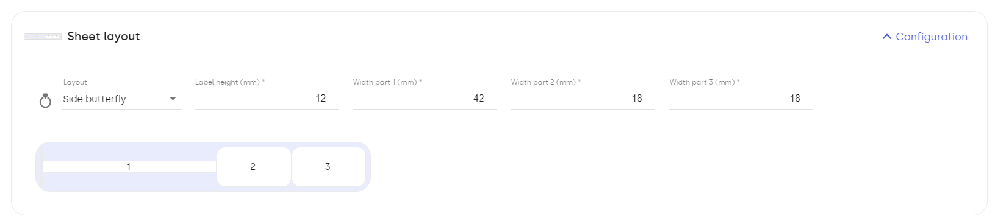Click the small Layout caption above dropdown
995x224 pixels.
pos(75,82)
